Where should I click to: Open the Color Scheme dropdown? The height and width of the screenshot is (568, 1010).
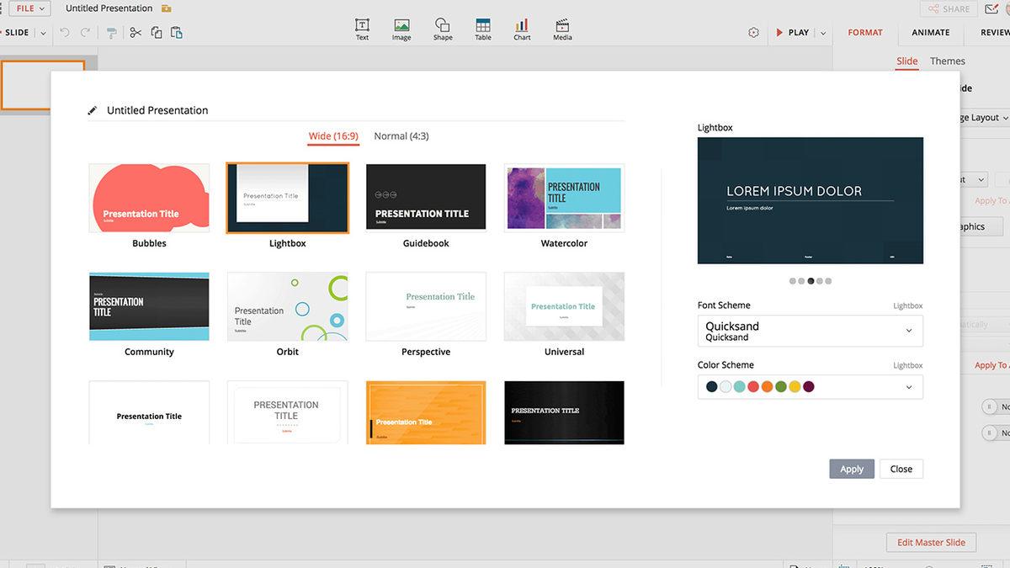point(908,387)
